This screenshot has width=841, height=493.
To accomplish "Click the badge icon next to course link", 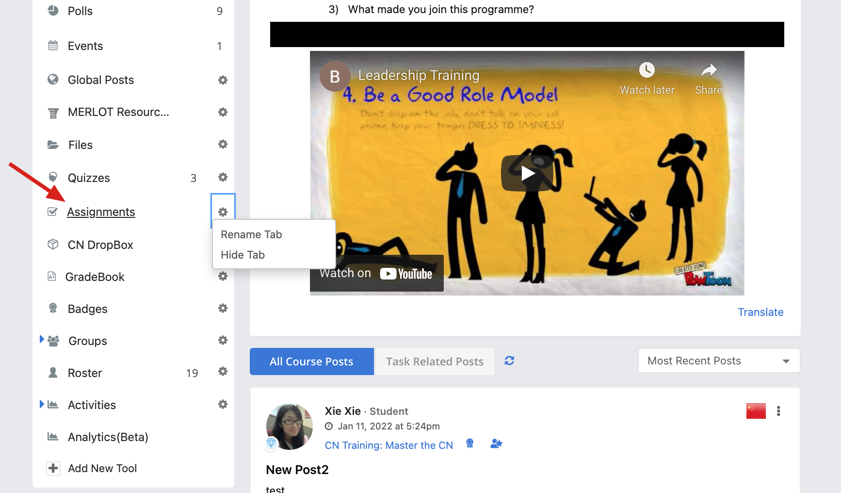I will click(x=469, y=444).
